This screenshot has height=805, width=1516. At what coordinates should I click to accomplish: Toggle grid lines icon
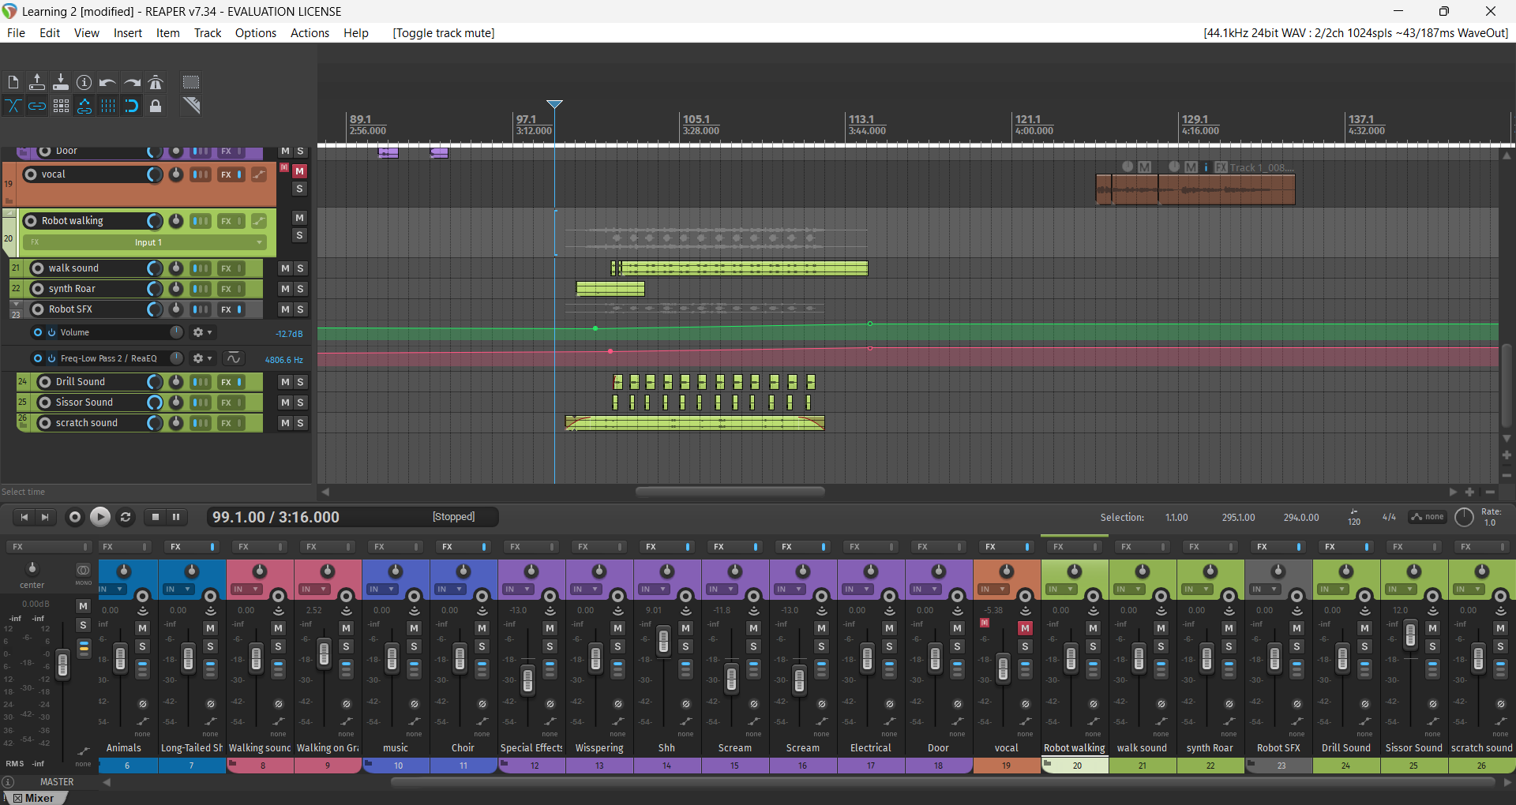108,106
